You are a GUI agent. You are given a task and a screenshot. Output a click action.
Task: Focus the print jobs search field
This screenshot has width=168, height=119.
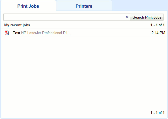pos(64,17)
